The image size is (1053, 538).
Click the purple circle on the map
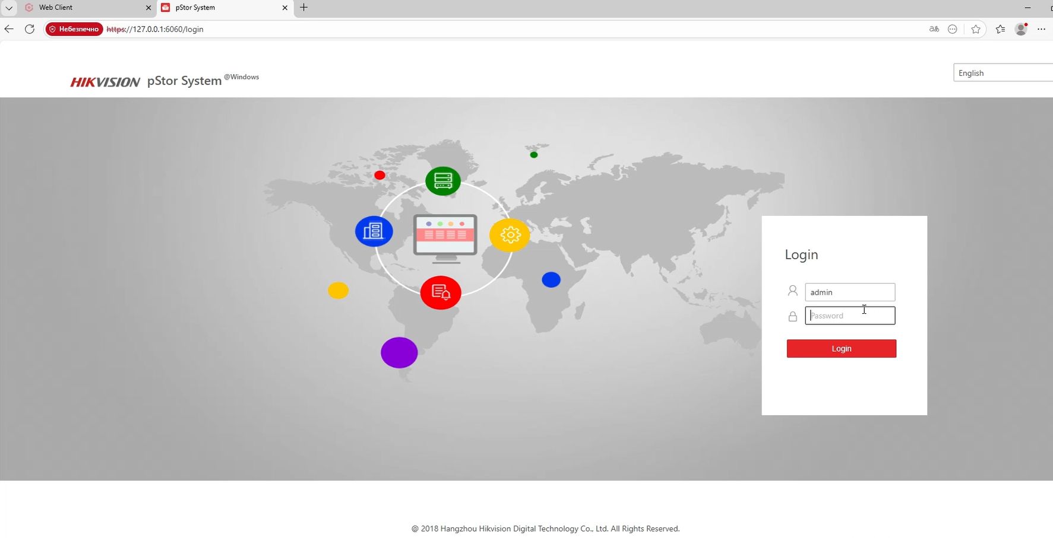[x=399, y=353]
